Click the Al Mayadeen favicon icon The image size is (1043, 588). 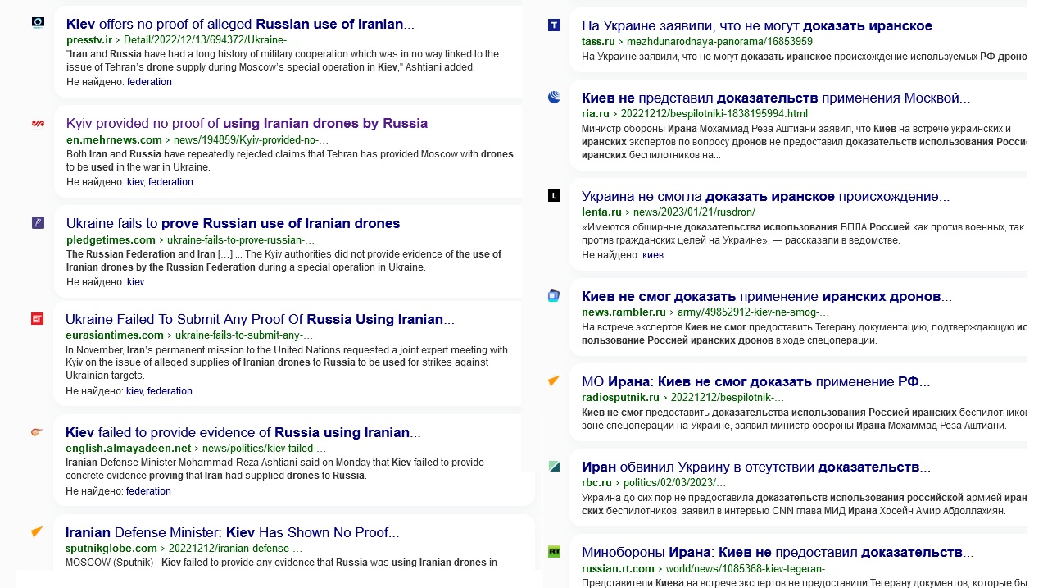pyautogui.click(x=37, y=432)
